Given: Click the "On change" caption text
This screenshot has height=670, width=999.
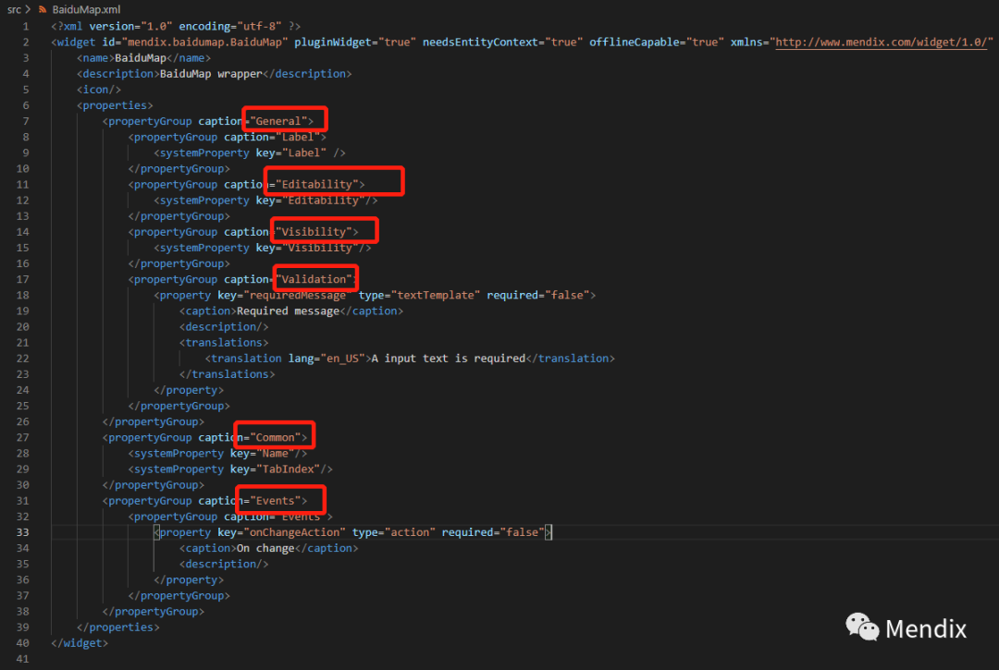Looking at the screenshot, I should pyautogui.click(x=265, y=548).
